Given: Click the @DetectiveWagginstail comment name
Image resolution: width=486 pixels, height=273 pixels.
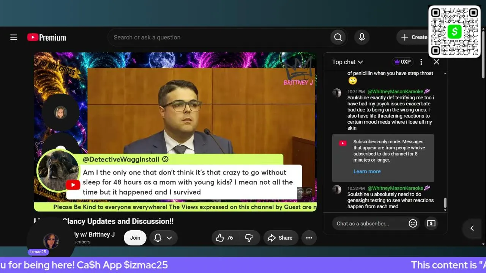Looking at the screenshot, I should coord(122,160).
